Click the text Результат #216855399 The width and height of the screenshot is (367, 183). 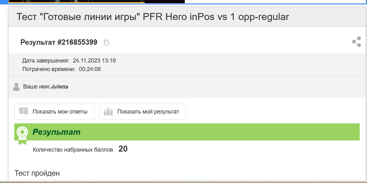(x=59, y=42)
